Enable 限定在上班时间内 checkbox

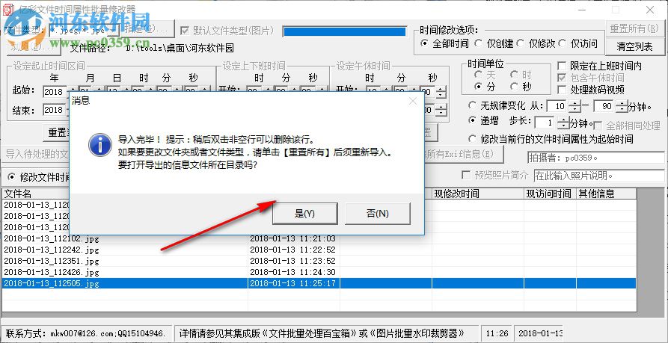coord(599,66)
